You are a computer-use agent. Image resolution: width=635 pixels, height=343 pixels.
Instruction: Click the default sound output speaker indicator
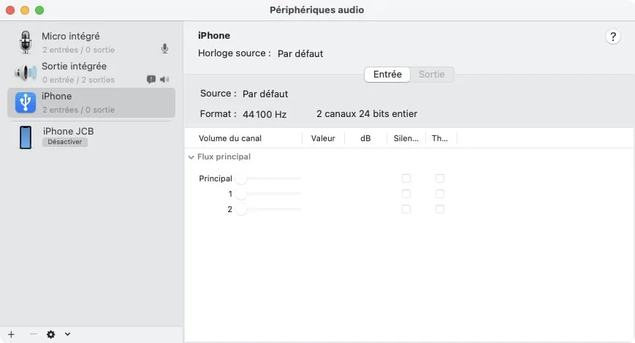164,79
